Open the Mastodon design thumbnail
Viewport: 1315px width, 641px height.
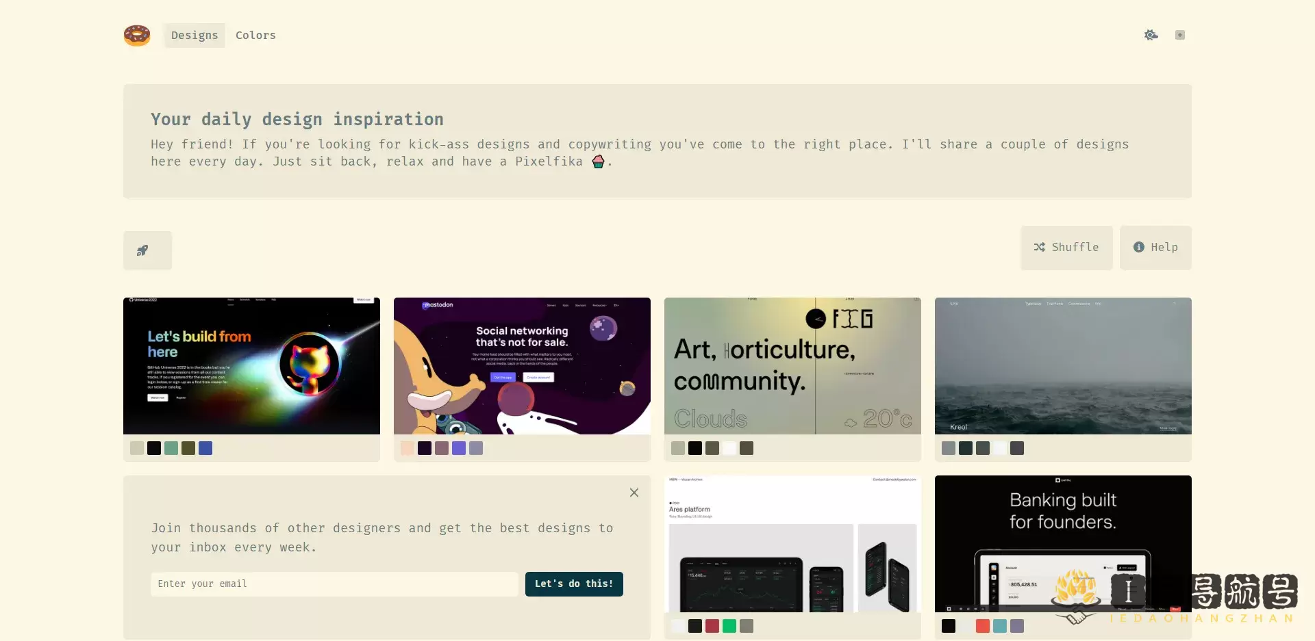(522, 366)
